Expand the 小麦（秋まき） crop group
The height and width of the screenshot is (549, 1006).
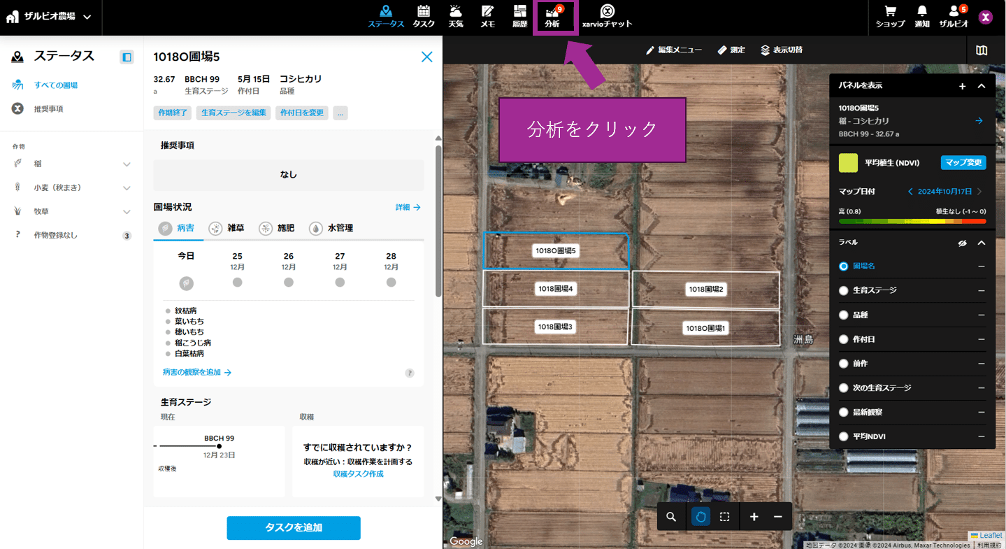click(127, 188)
